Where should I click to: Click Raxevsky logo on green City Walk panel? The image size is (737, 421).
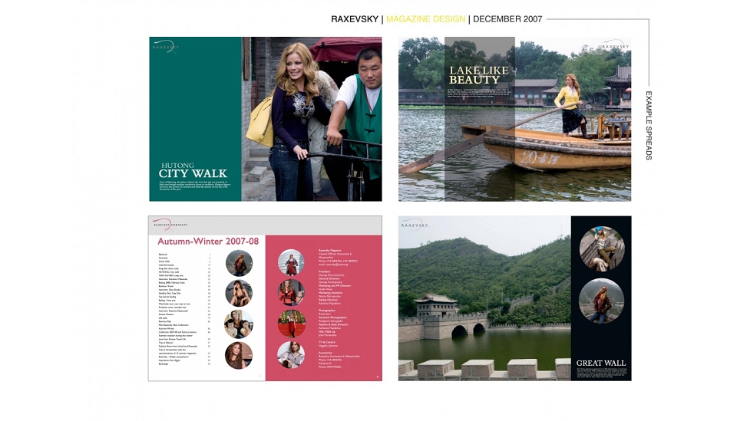tap(166, 47)
